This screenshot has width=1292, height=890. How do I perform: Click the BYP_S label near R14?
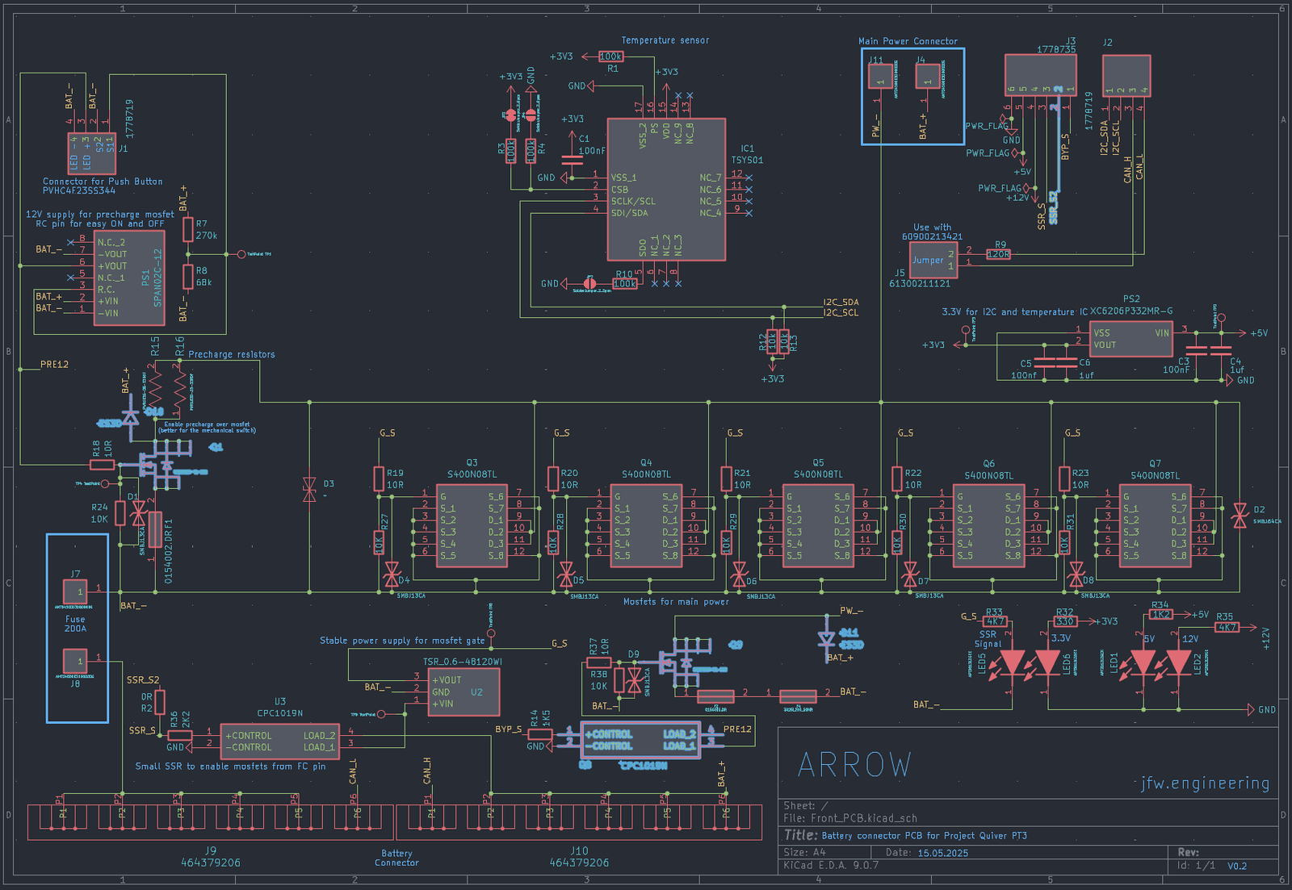509,729
